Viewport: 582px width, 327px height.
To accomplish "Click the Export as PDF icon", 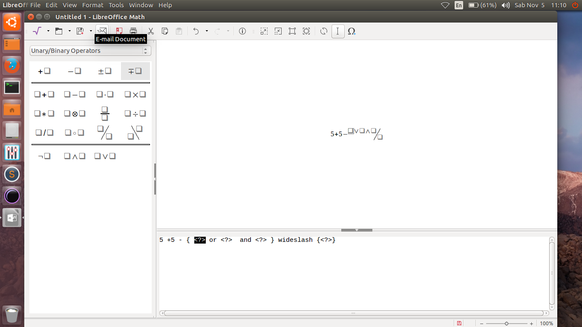I will (x=119, y=31).
